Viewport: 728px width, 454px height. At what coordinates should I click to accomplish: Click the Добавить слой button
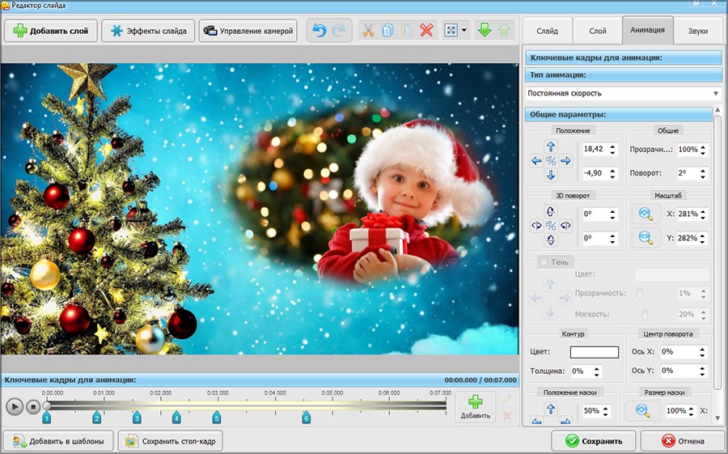[51, 31]
